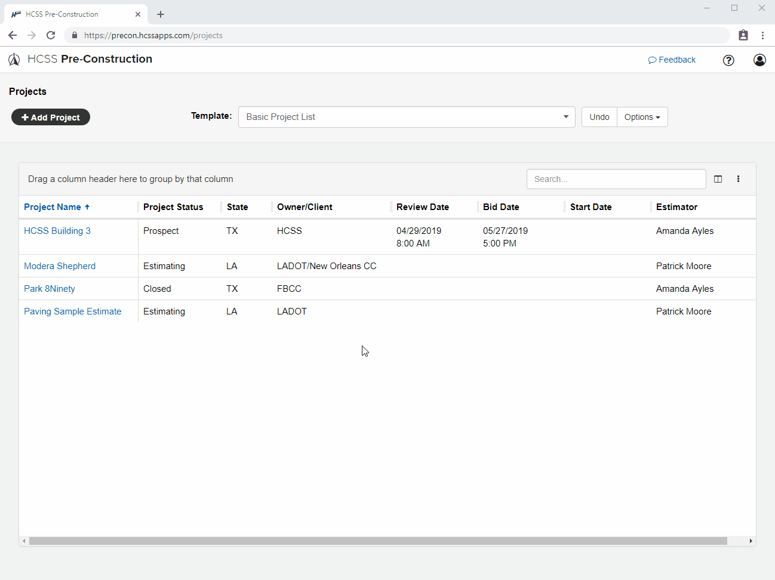
Task: Toggle sort on the Project Name column
Action: pos(53,206)
